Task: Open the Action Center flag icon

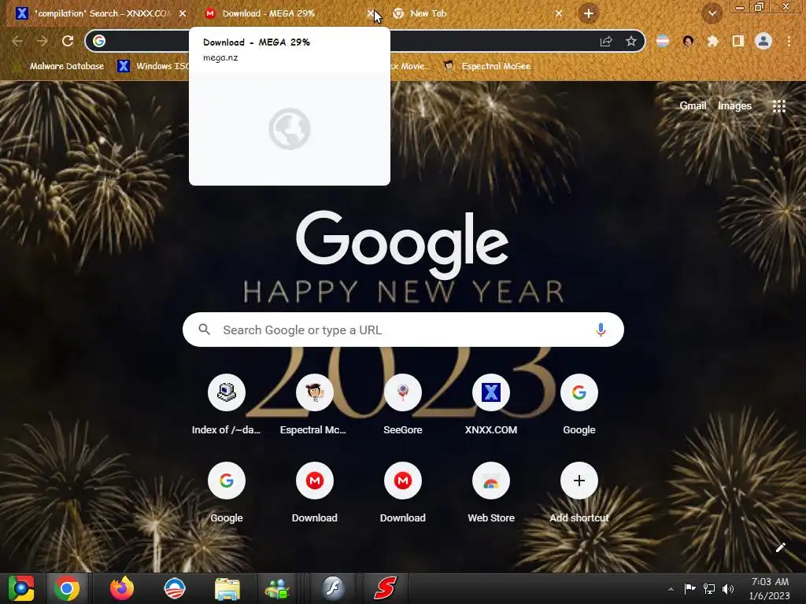Action: click(x=690, y=588)
